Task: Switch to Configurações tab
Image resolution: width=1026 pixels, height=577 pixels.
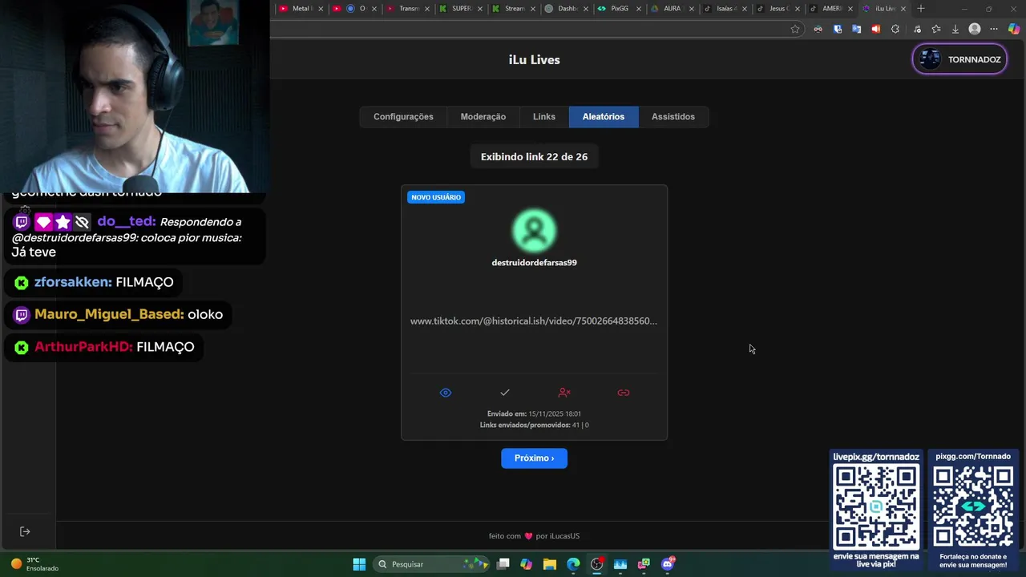Action: pyautogui.click(x=403, y=117)
